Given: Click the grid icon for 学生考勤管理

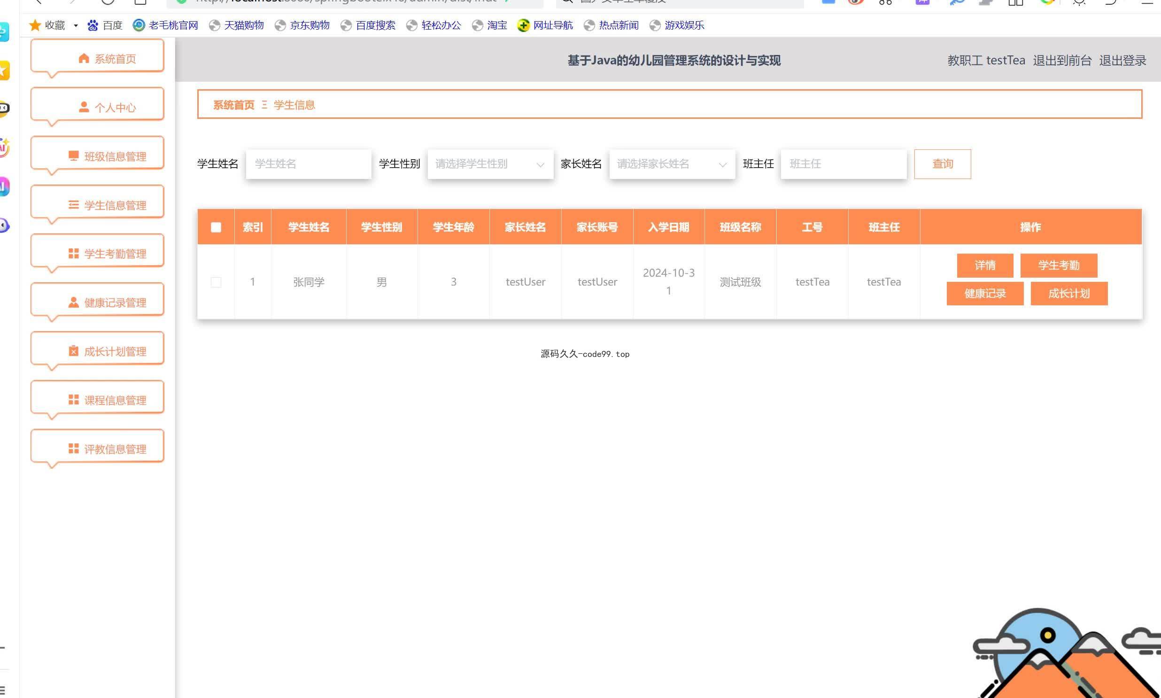Looking at the screenshot, I should click(x=73, y=254).
